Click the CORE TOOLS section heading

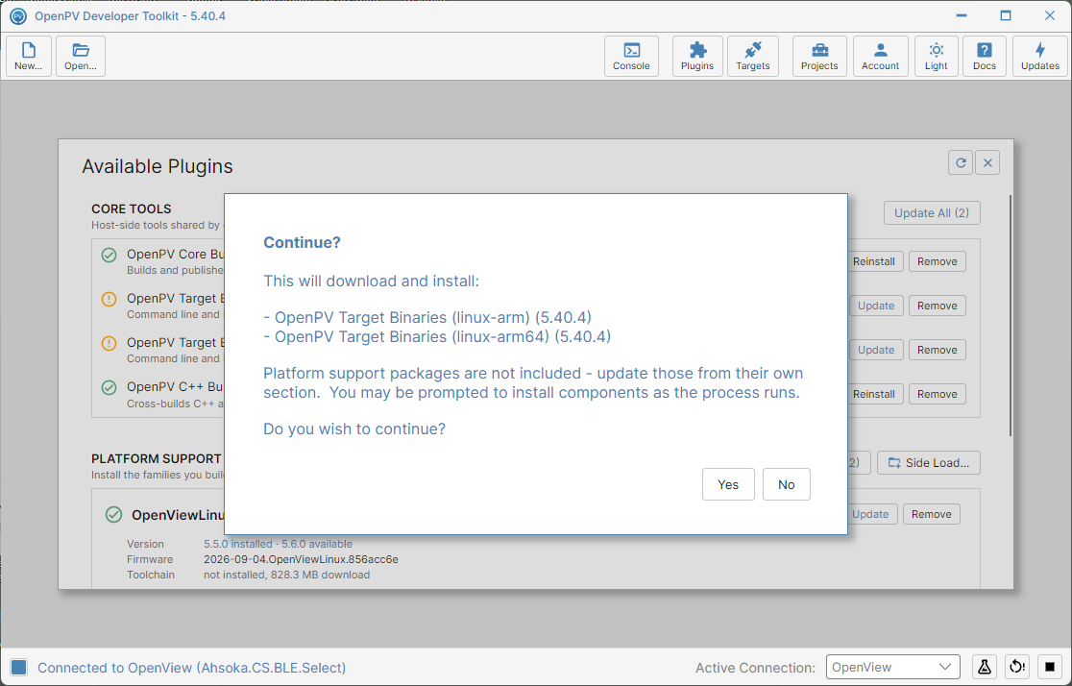tap(132, 208)
